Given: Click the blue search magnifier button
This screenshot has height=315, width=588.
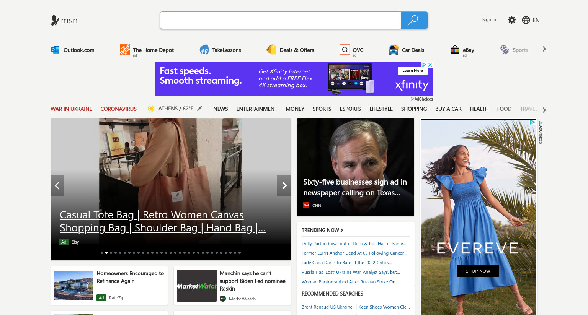Looking at the screenshot, I should [414, 20].
